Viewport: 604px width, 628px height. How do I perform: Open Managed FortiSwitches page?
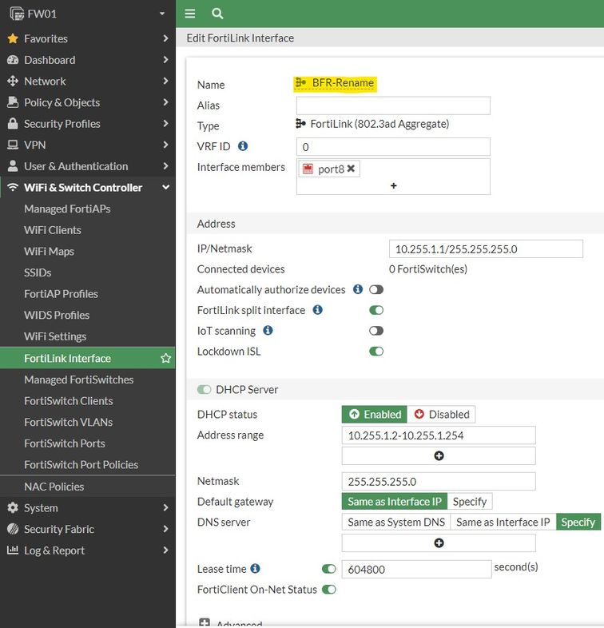pyautogui.click(x=78, y=380)
